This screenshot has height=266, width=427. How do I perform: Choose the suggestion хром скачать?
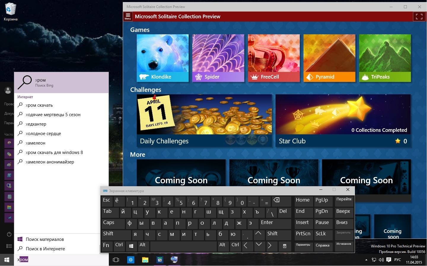61,105
